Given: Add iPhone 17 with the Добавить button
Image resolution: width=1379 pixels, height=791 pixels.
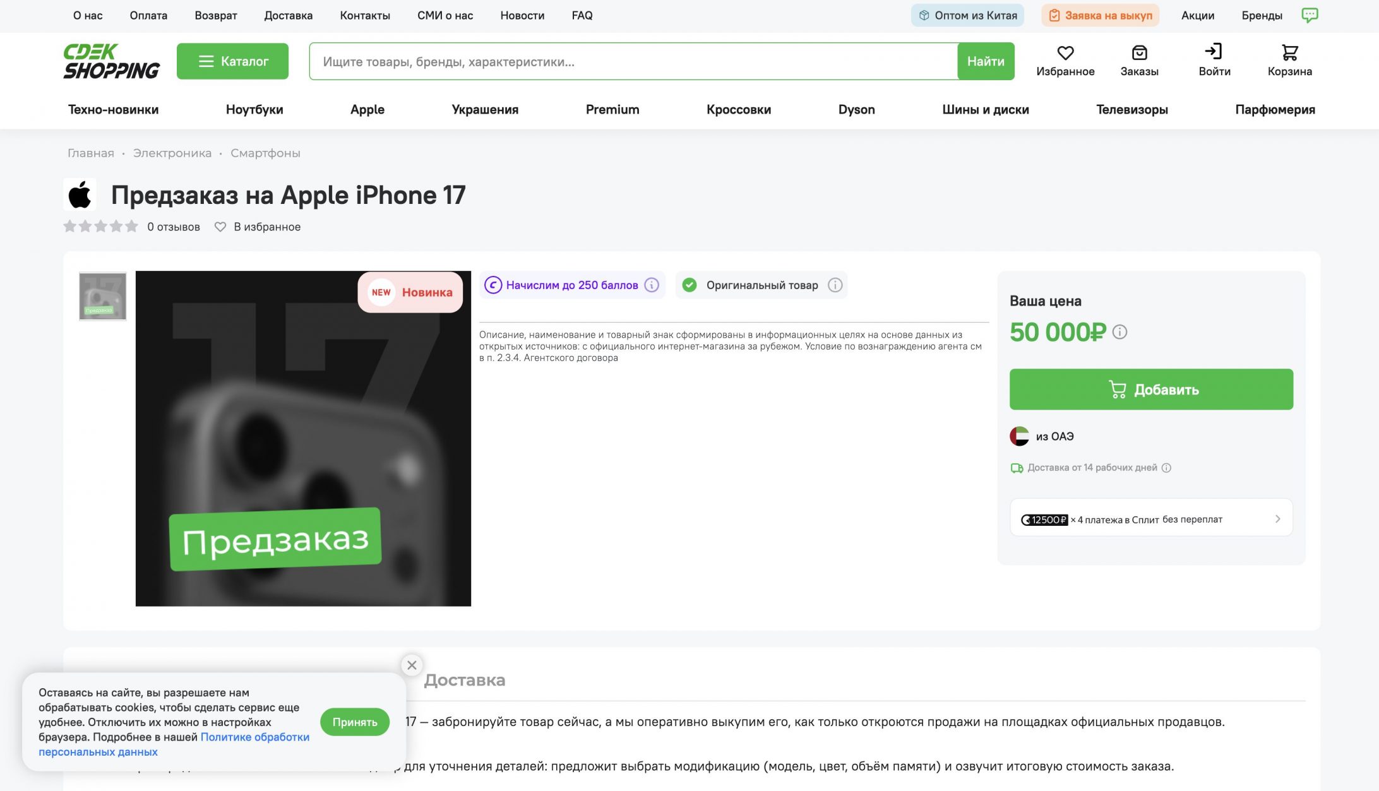Looking at the screenshot, I should click(1151, 390).
